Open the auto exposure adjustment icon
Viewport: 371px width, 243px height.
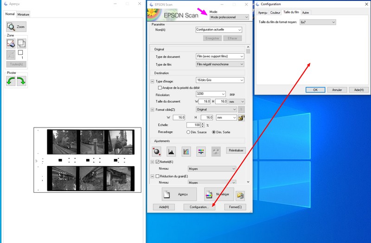(156, 152)
